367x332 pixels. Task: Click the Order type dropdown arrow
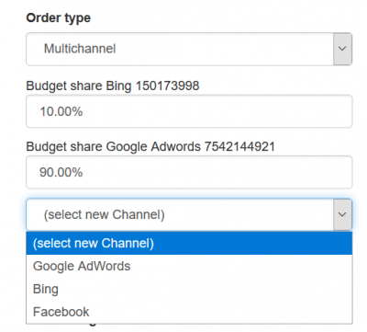342,49
